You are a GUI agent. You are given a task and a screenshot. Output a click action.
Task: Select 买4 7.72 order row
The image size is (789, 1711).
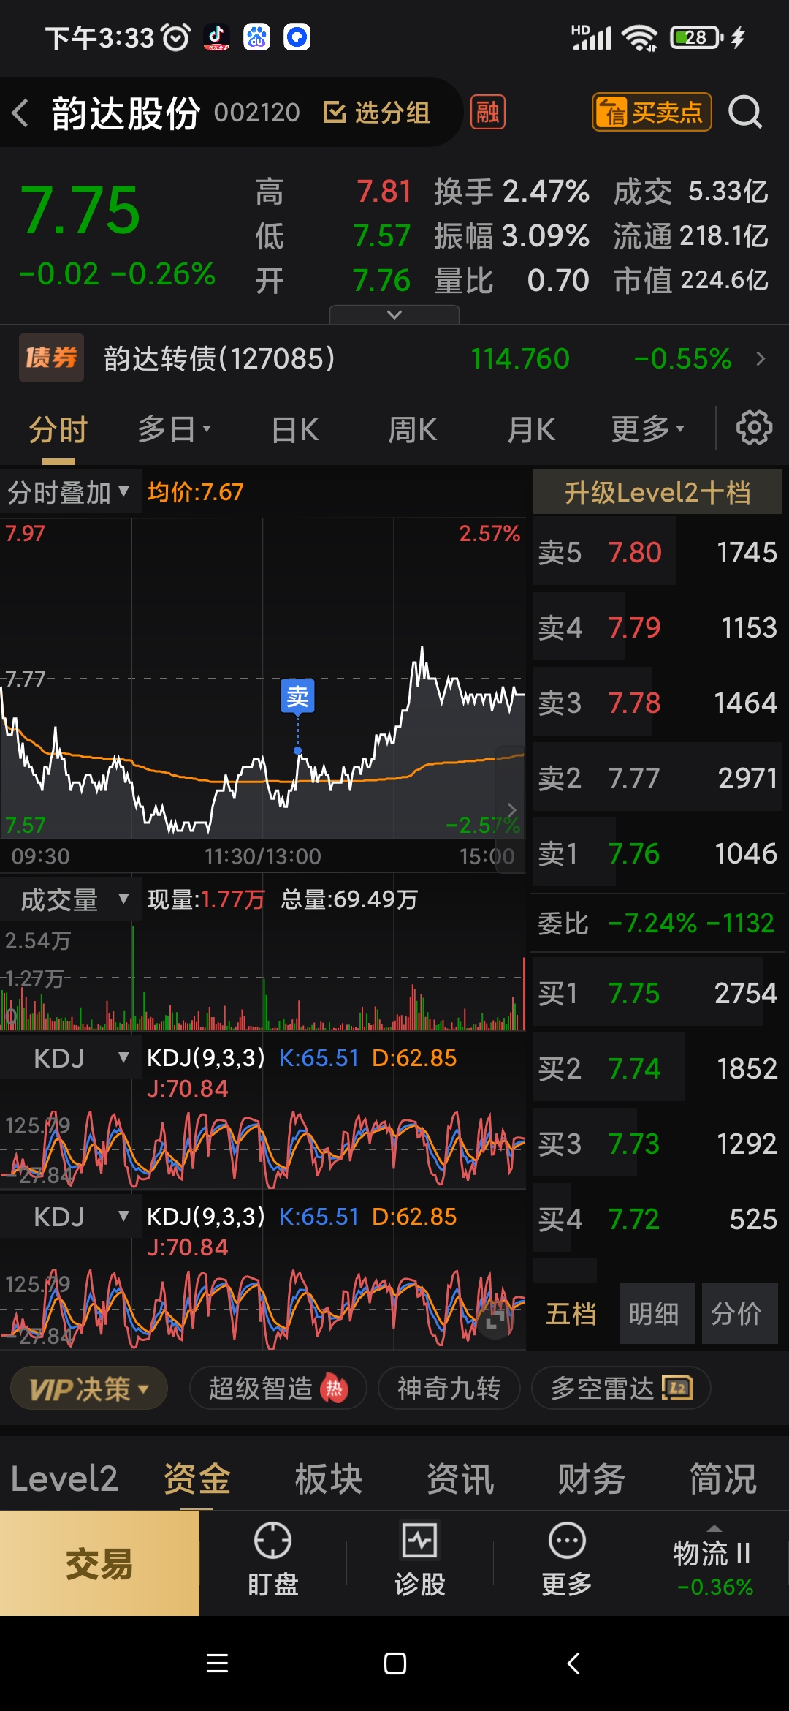point(657,1219)
